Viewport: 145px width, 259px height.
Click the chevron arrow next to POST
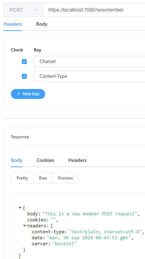[36, 10]
